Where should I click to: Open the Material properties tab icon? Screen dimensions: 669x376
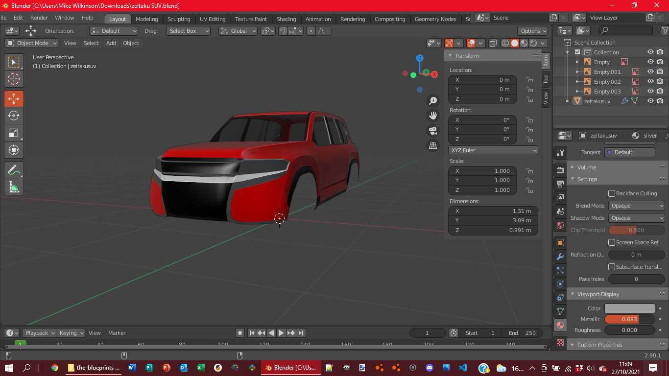tap(560, 325)
